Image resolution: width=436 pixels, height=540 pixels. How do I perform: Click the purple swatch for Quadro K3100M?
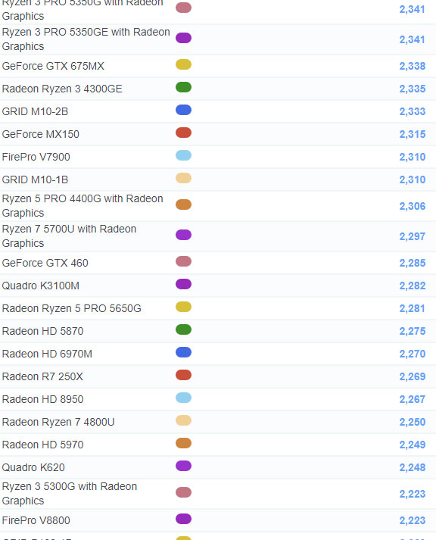pos(183,284)
